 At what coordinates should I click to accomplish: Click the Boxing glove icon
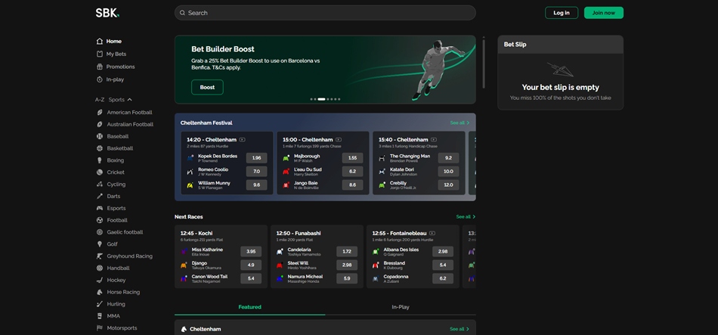click(99, 160)
